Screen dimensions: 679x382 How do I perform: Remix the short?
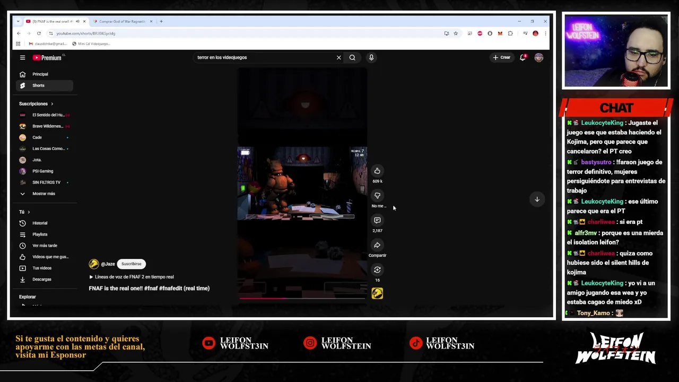377,270
